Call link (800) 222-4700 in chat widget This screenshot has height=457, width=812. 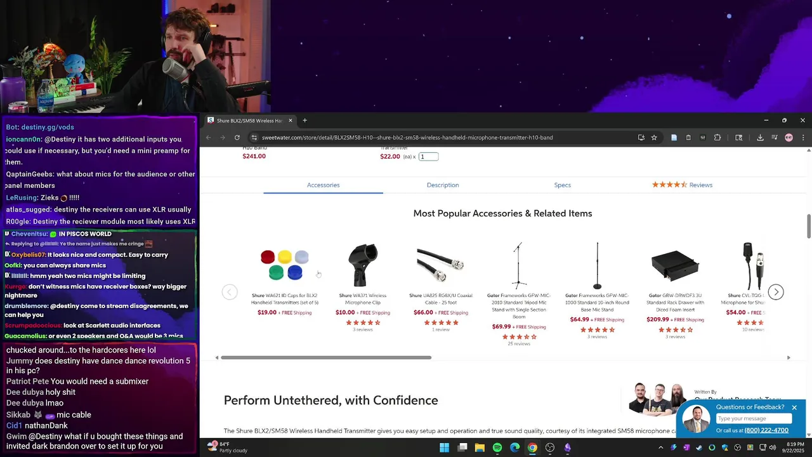766,430
